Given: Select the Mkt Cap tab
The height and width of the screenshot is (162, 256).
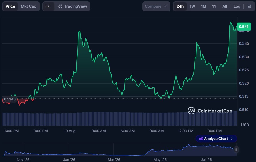Looking at the screenshot, I should click(28, 6).
